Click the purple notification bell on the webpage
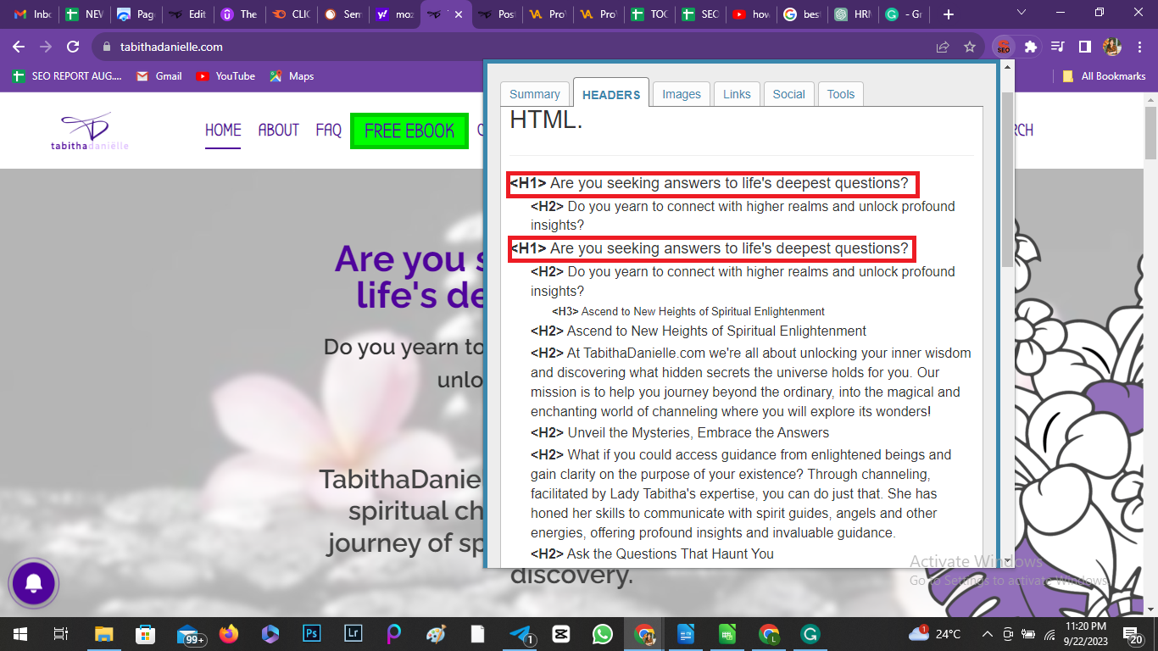Viewport: 1158px width, 651px height. tap(34, 583)
